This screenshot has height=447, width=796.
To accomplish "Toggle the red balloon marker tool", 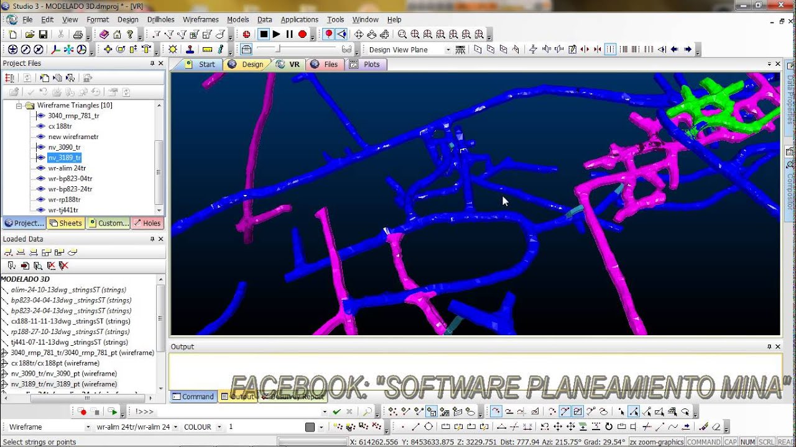I will [x=328, y=34].
